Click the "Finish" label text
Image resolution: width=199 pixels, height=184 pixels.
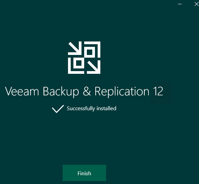click(x=84, y=173)
